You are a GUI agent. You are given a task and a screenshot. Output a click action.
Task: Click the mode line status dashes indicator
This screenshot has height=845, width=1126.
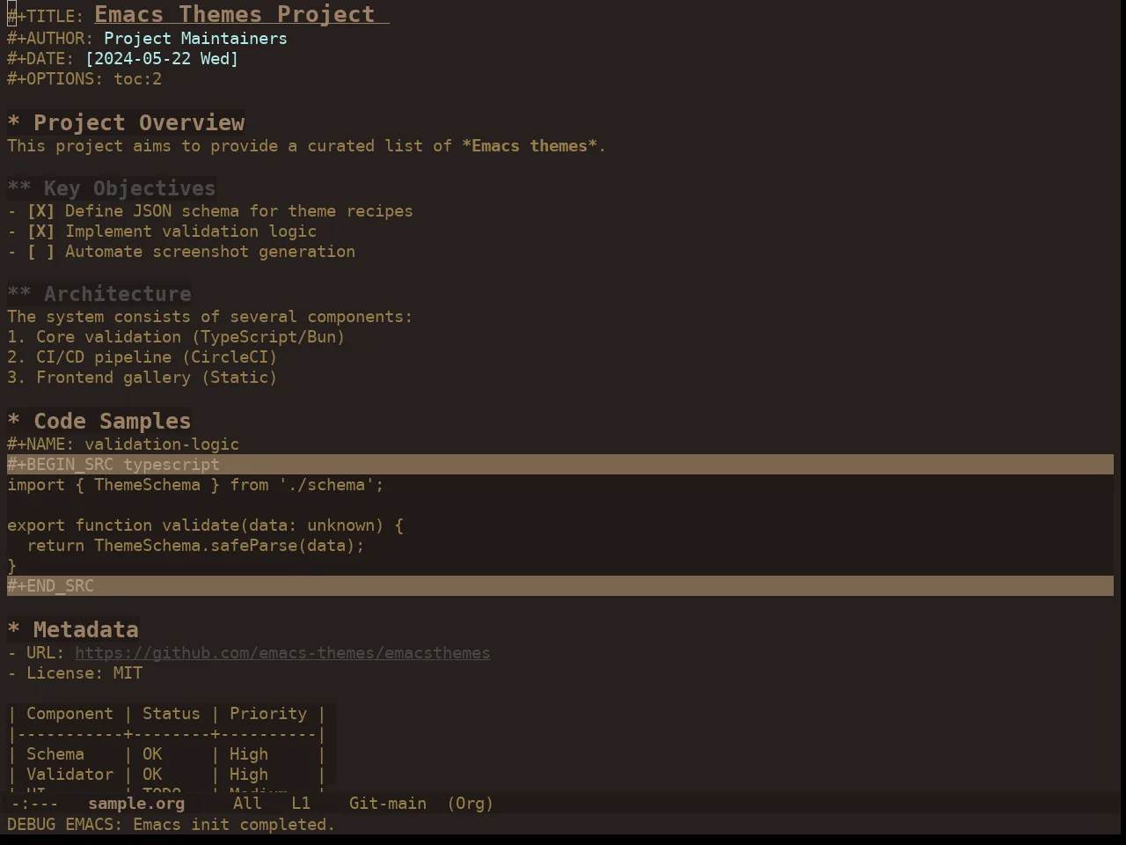pos(35,804)
